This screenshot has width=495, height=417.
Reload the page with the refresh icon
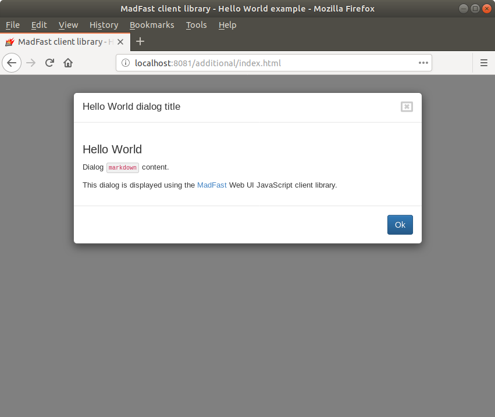pyautogui.click(x=49, y=62)
